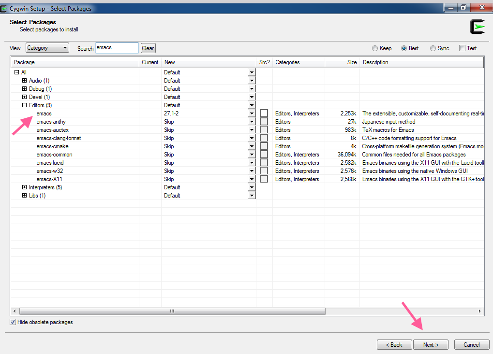Click the Cygwin title bar icon

tap(3, 9)
